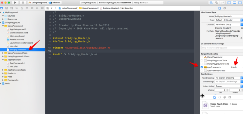
Task: Show the Code Snippet library
Action: (219, 97)
